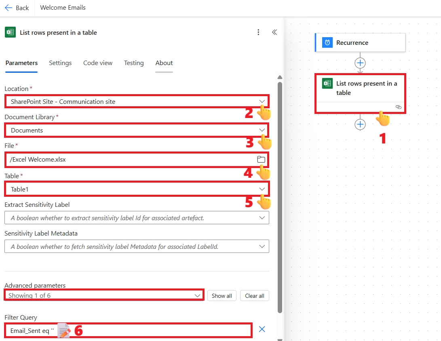441x341 pixels.
Task: Open the file picker folder icon for File
Action: [261, 160]
